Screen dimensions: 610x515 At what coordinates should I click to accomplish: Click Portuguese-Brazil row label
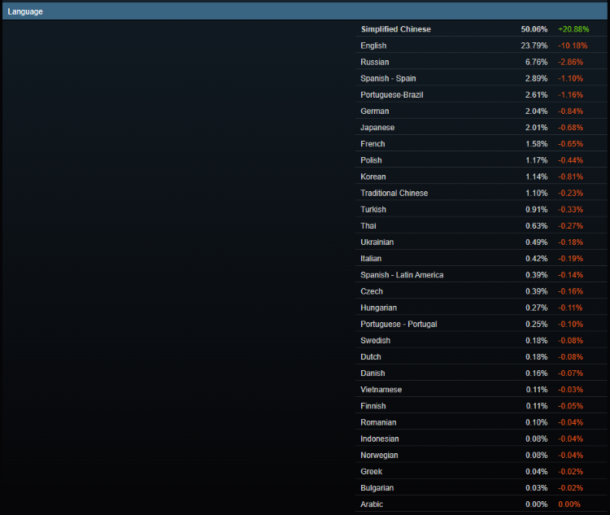[x=392, y=94]
